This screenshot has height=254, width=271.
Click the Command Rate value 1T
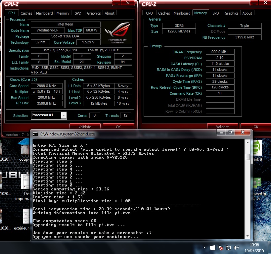(220, 93)
